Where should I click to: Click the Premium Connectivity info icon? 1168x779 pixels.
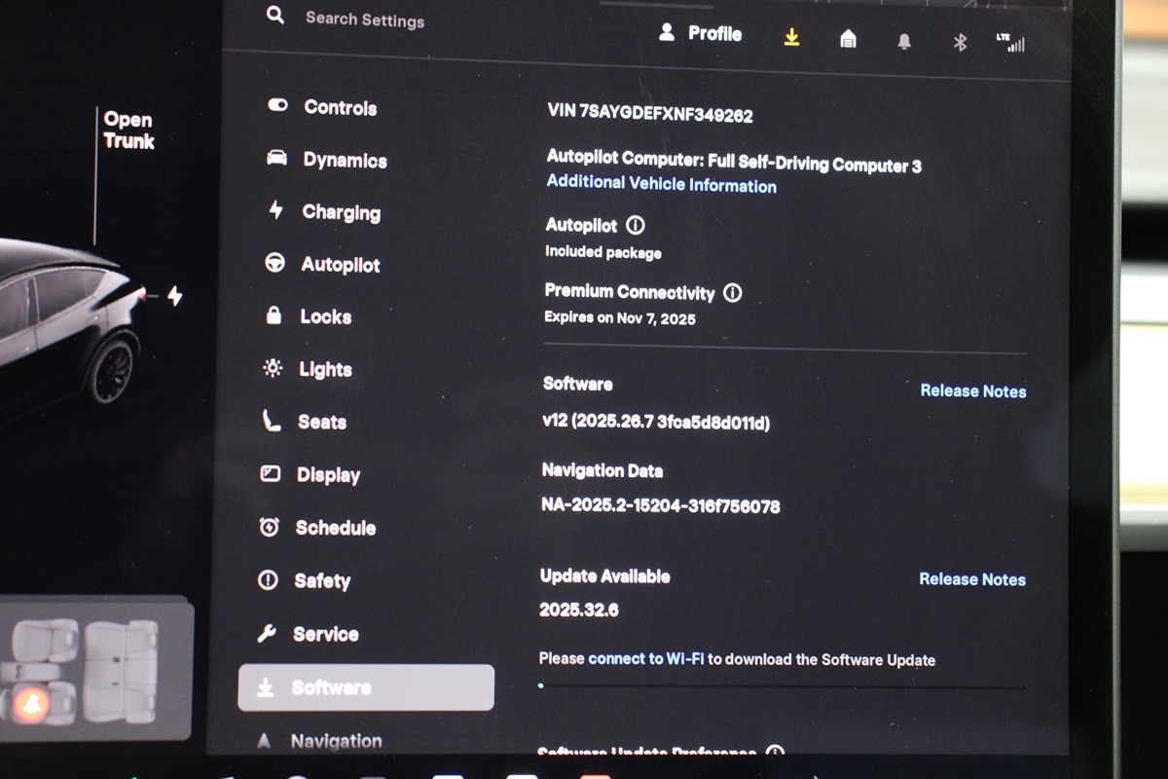[x=733, y=292]
